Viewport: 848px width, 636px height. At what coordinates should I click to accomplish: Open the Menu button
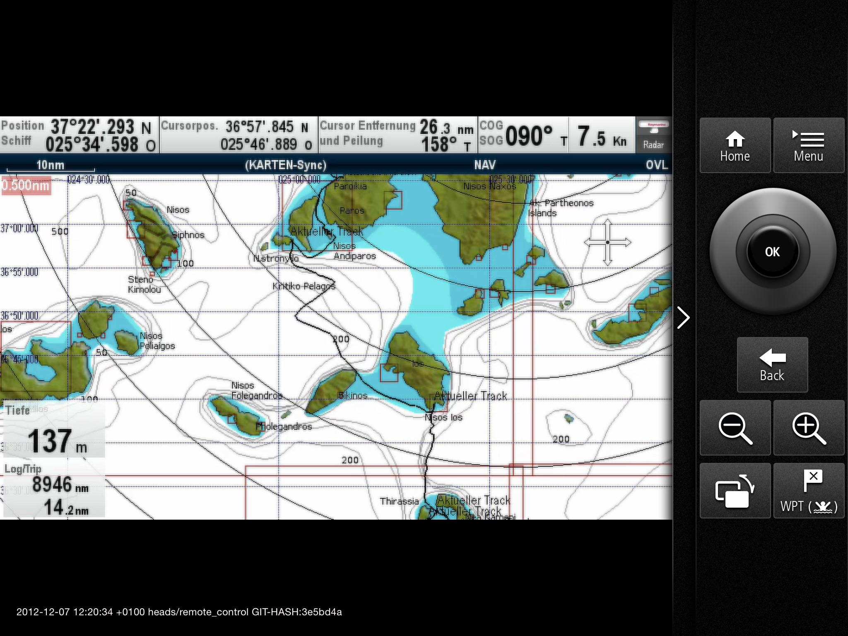[x=809, y=145]
